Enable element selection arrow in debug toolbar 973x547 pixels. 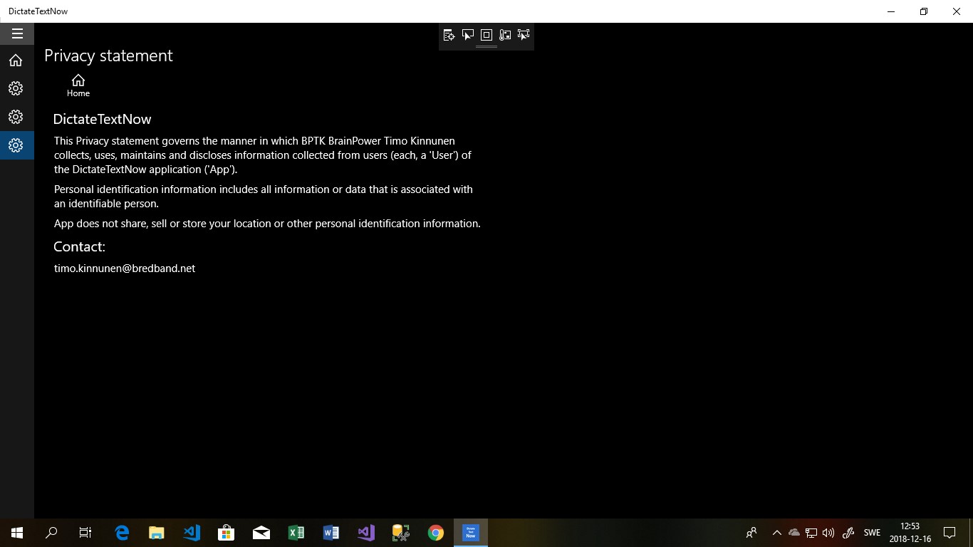(468, 35)
